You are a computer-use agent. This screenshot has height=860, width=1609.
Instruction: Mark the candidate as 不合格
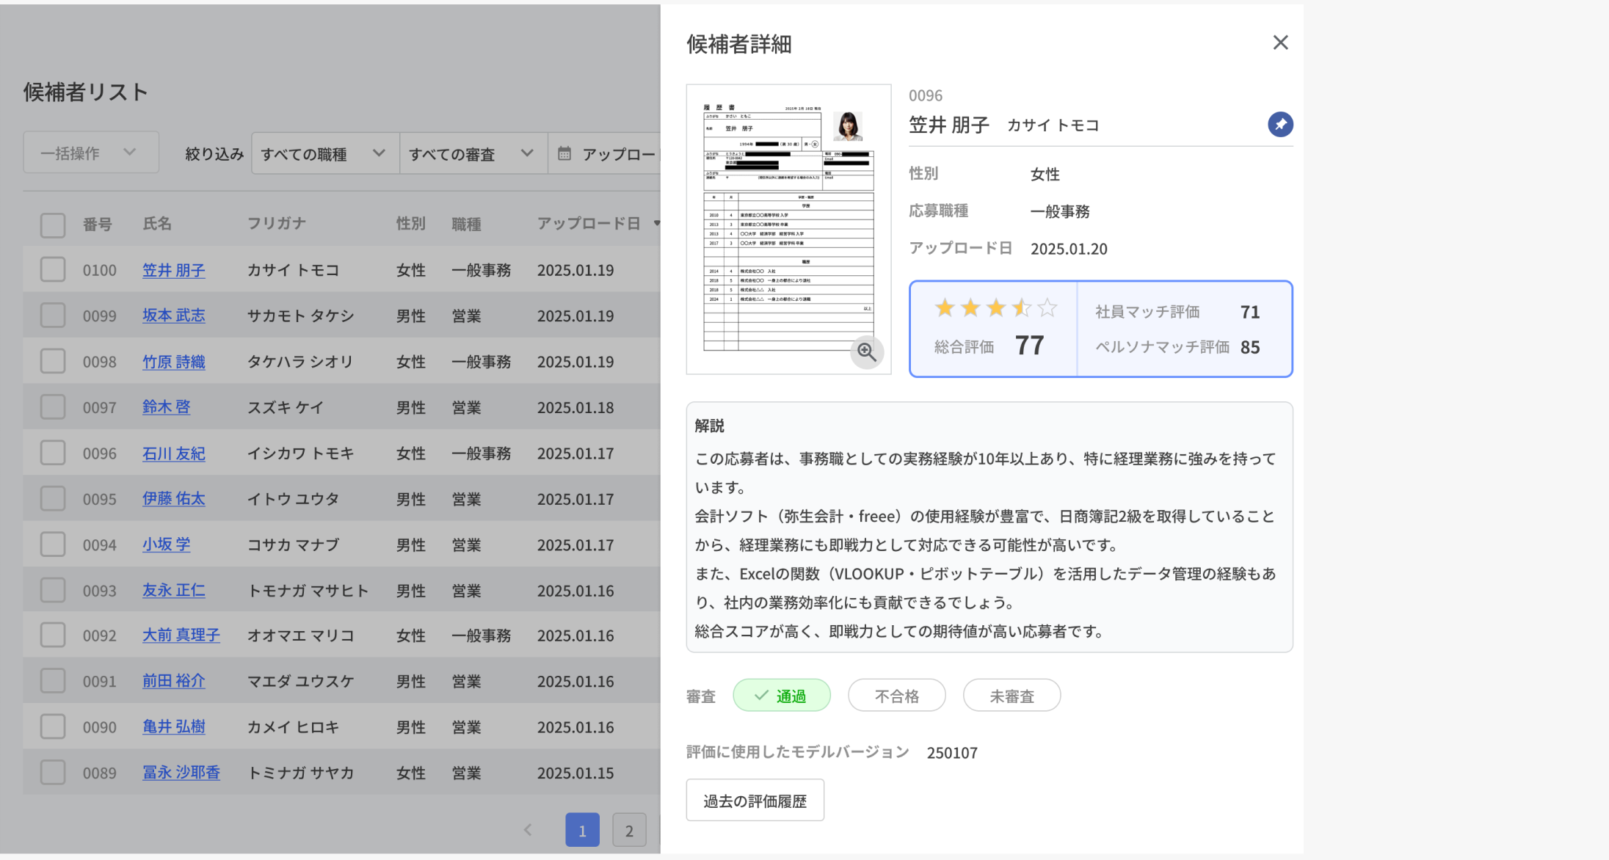coord(896,695)
